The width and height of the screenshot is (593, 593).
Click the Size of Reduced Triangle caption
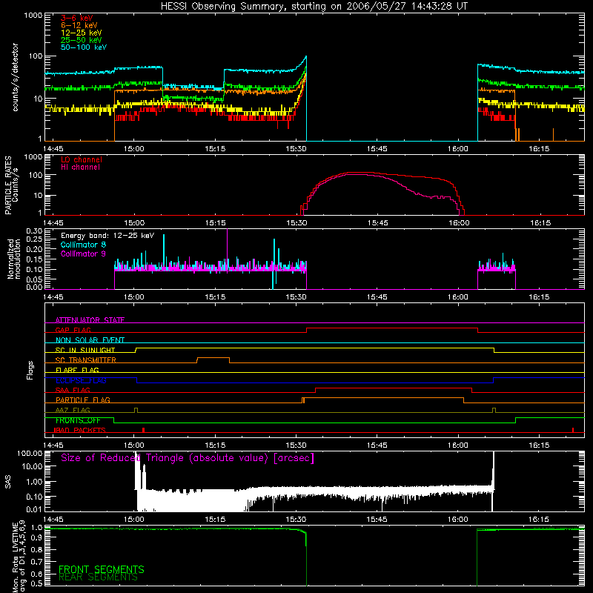(x=188, y=458)
